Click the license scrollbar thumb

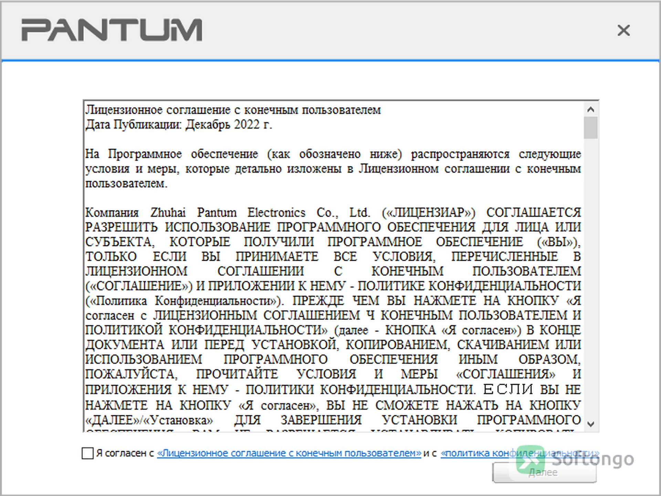pos(591,128)
